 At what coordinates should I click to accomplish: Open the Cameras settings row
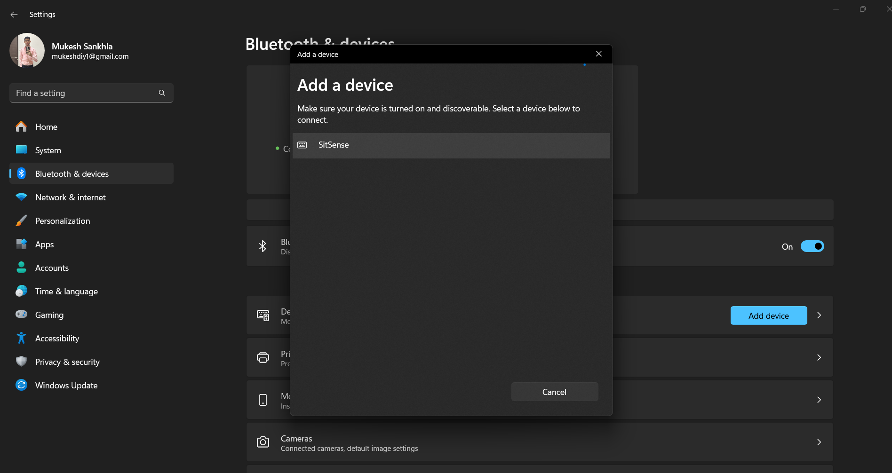click(540, 442)
